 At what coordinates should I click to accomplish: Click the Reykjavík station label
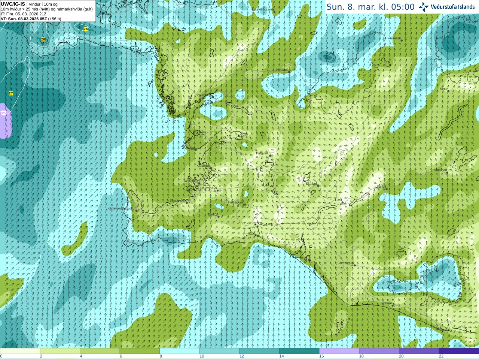click(x=190, y=181)
